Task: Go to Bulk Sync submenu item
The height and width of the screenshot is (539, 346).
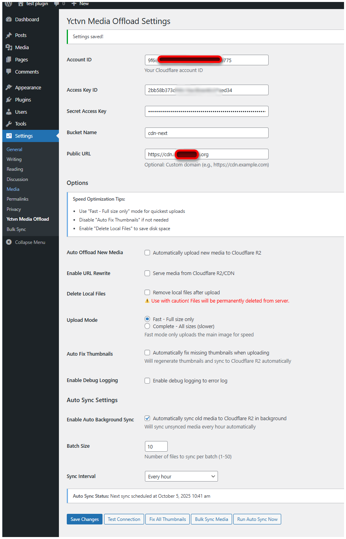Action: [16, 229]
